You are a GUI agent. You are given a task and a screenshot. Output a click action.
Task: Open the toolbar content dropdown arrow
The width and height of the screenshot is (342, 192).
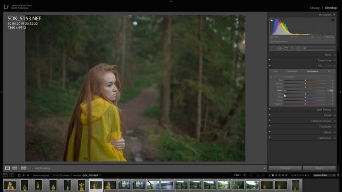[x=264, y=169]
